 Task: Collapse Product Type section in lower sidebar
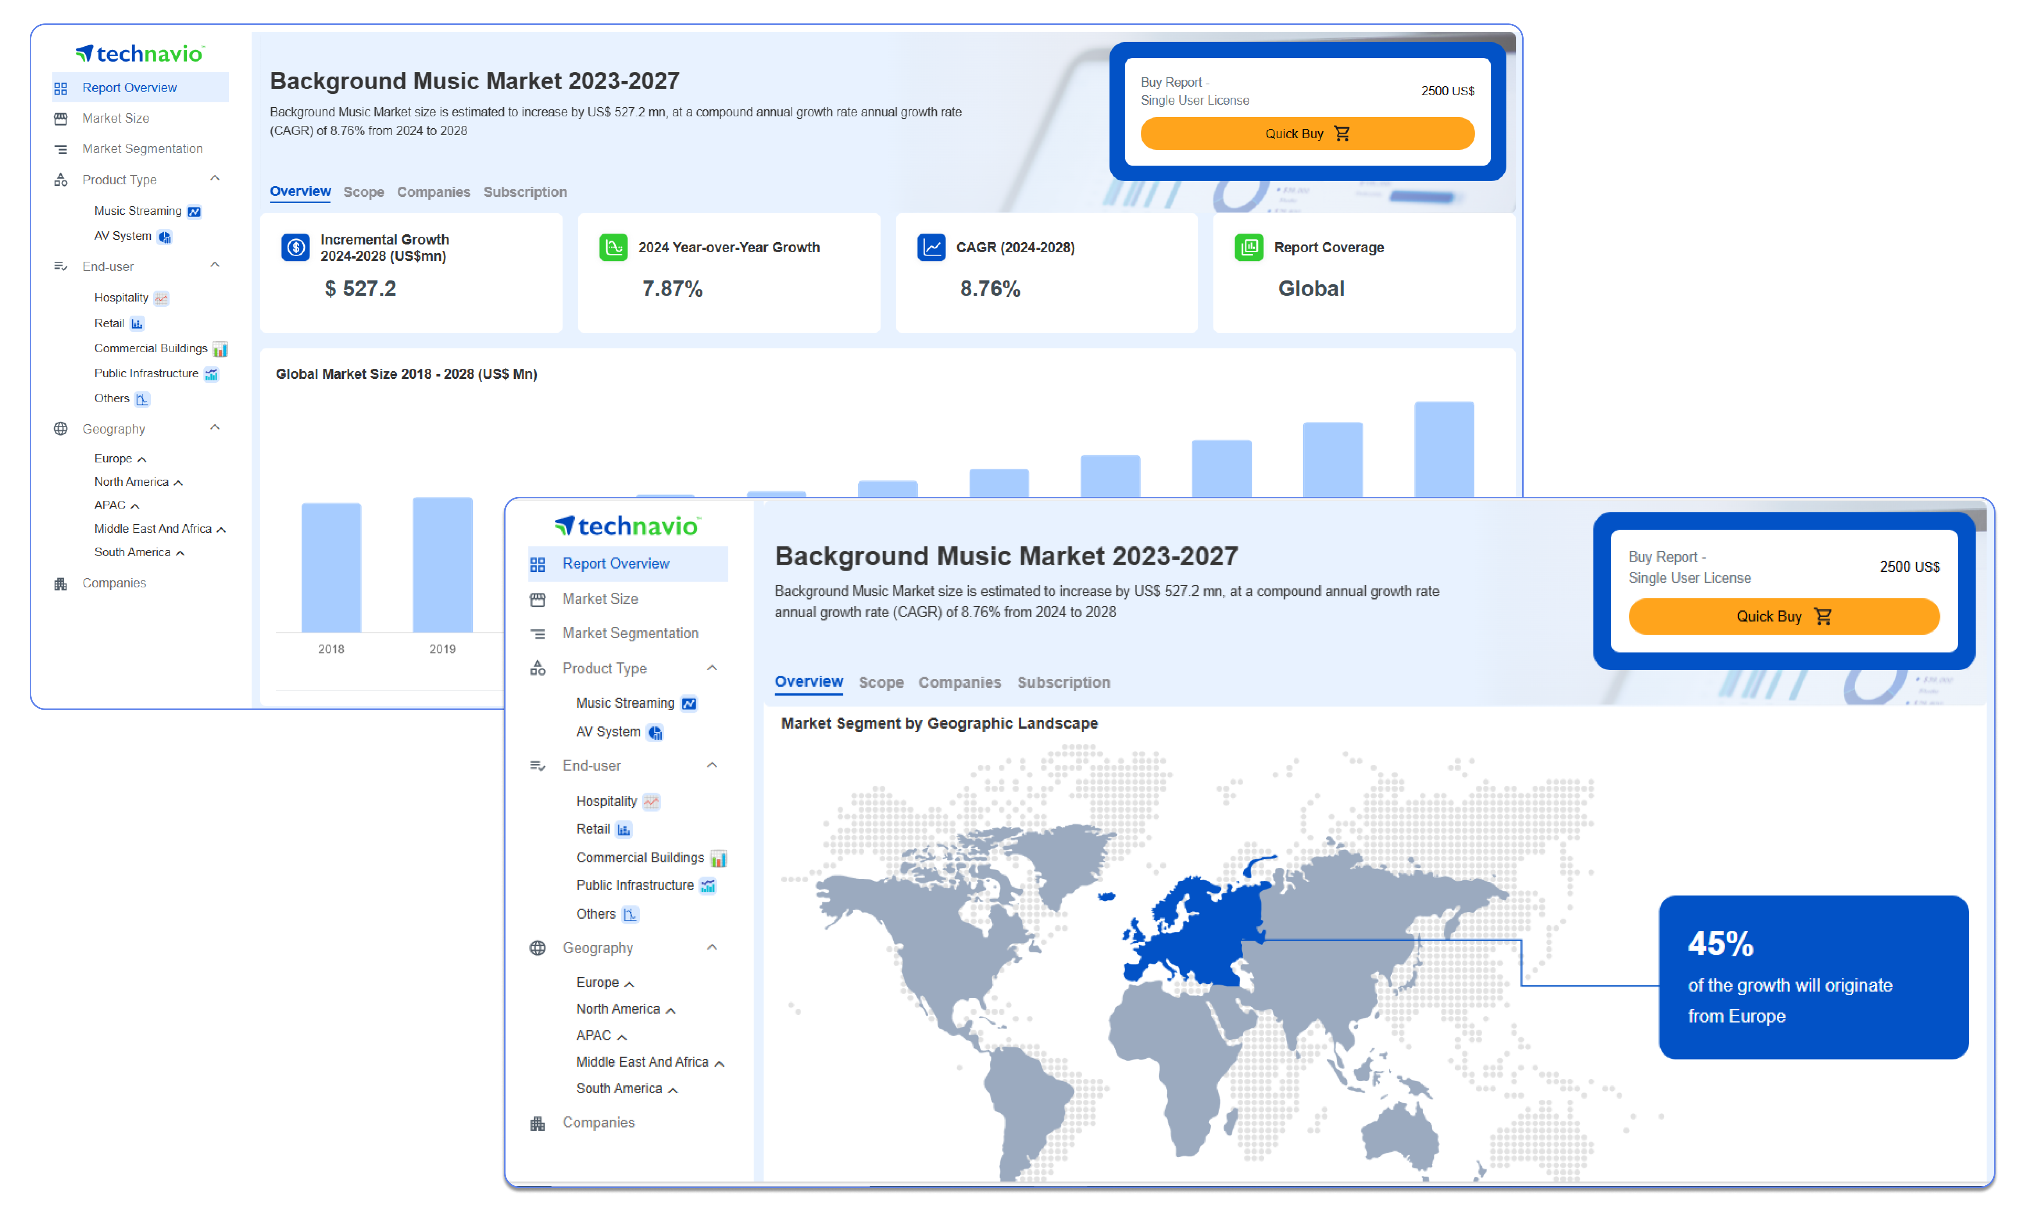pyautogui.click(x=712, y=668)
